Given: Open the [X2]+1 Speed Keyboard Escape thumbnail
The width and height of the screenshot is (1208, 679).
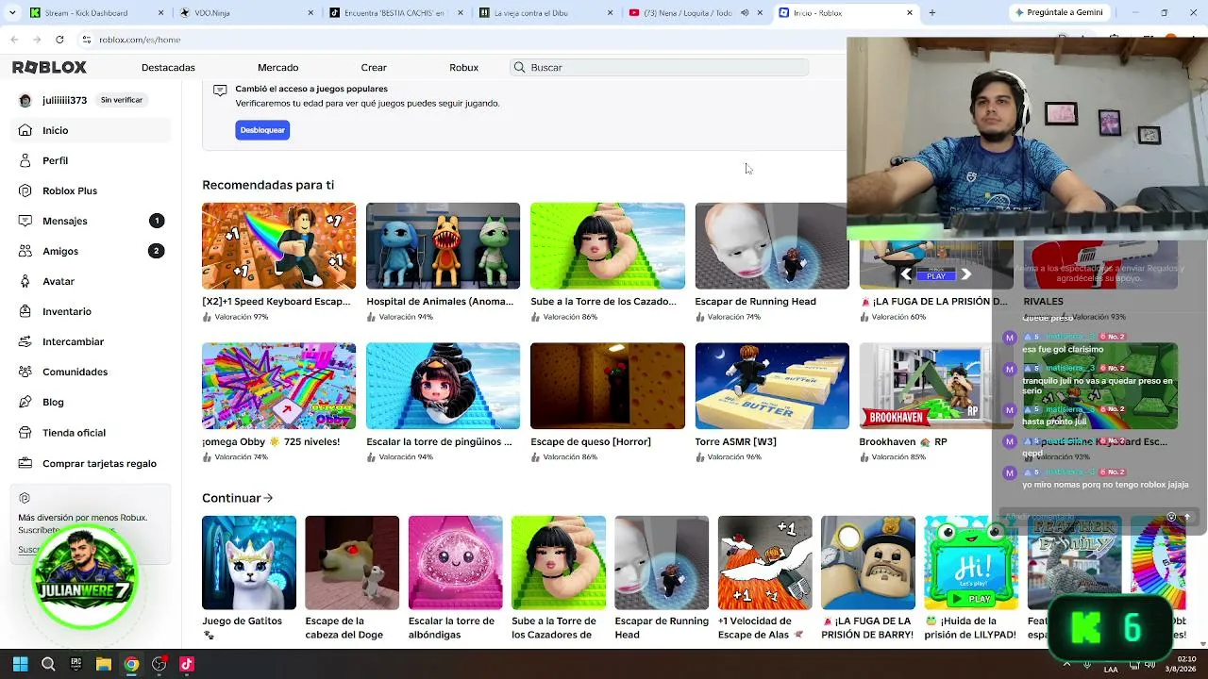Looking at the screenshot, I should point(278,246).
